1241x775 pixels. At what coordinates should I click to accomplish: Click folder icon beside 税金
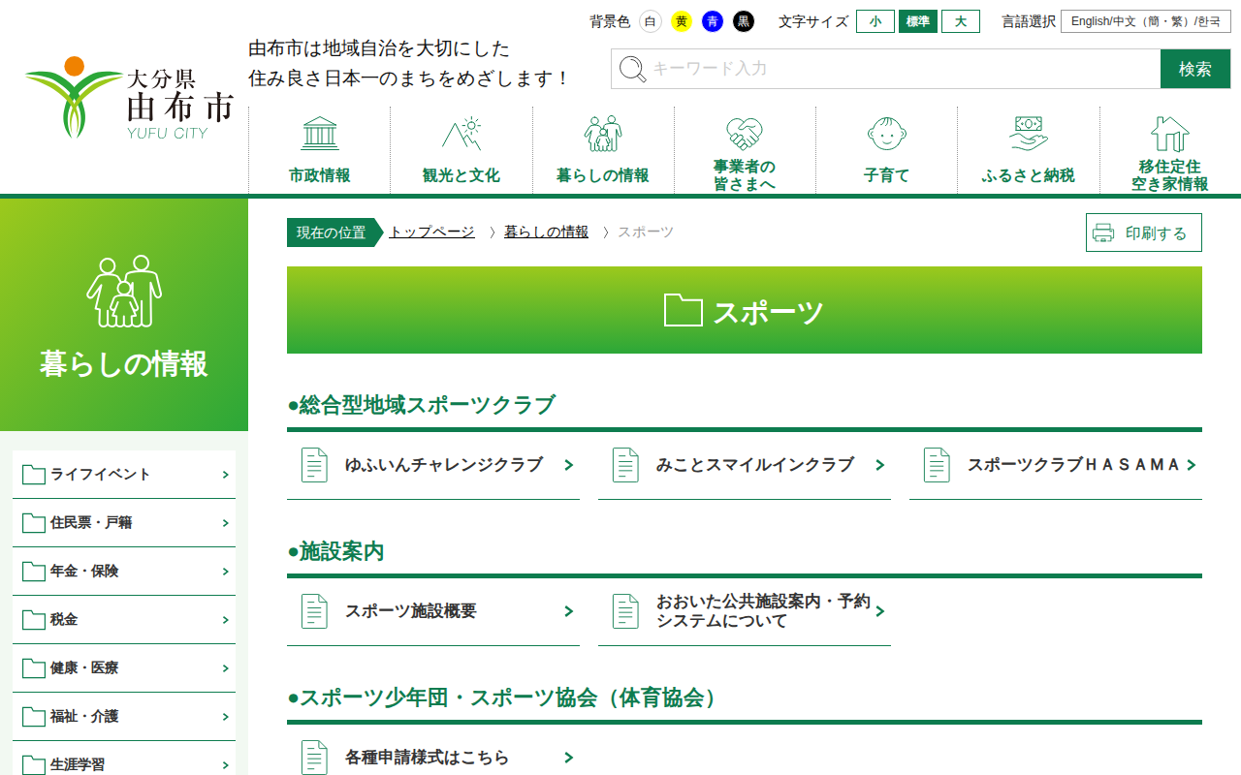[34, 620]
